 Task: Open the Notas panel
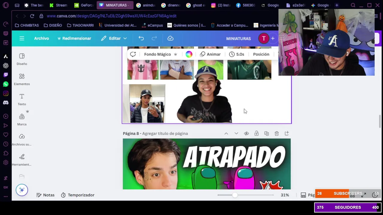click(45, 195)
